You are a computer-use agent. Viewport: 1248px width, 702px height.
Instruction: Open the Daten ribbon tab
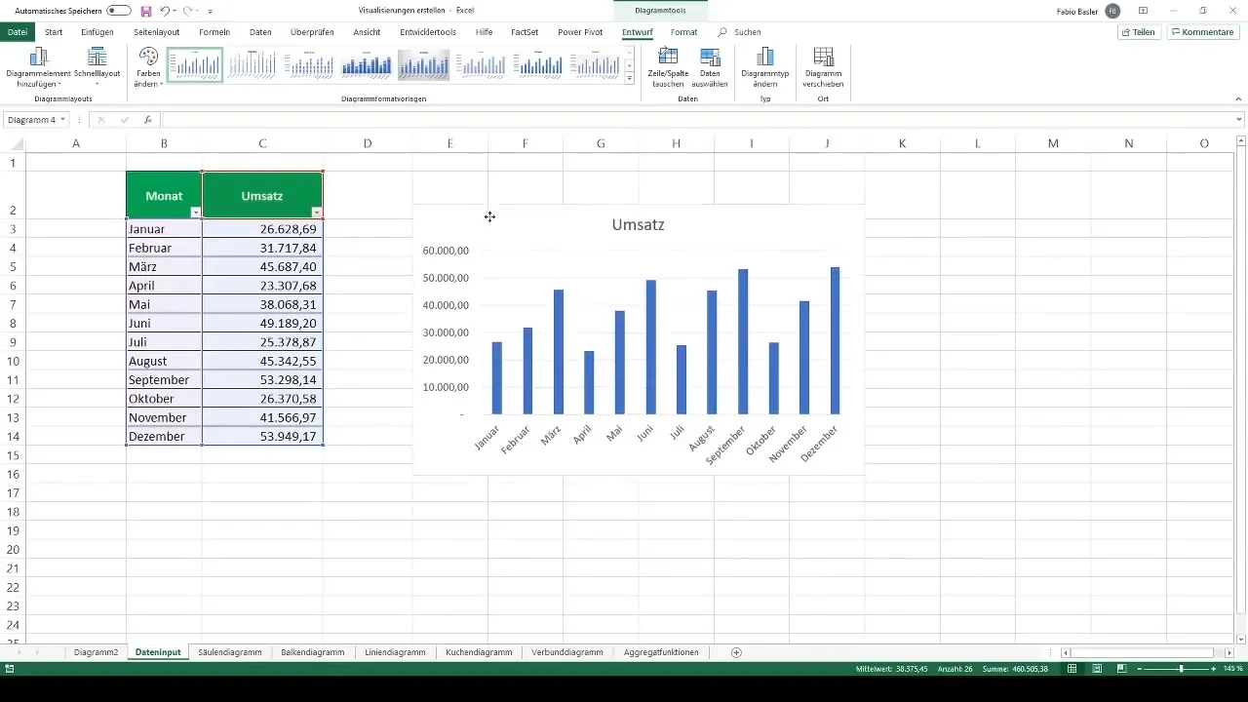(x=260, y=32)
